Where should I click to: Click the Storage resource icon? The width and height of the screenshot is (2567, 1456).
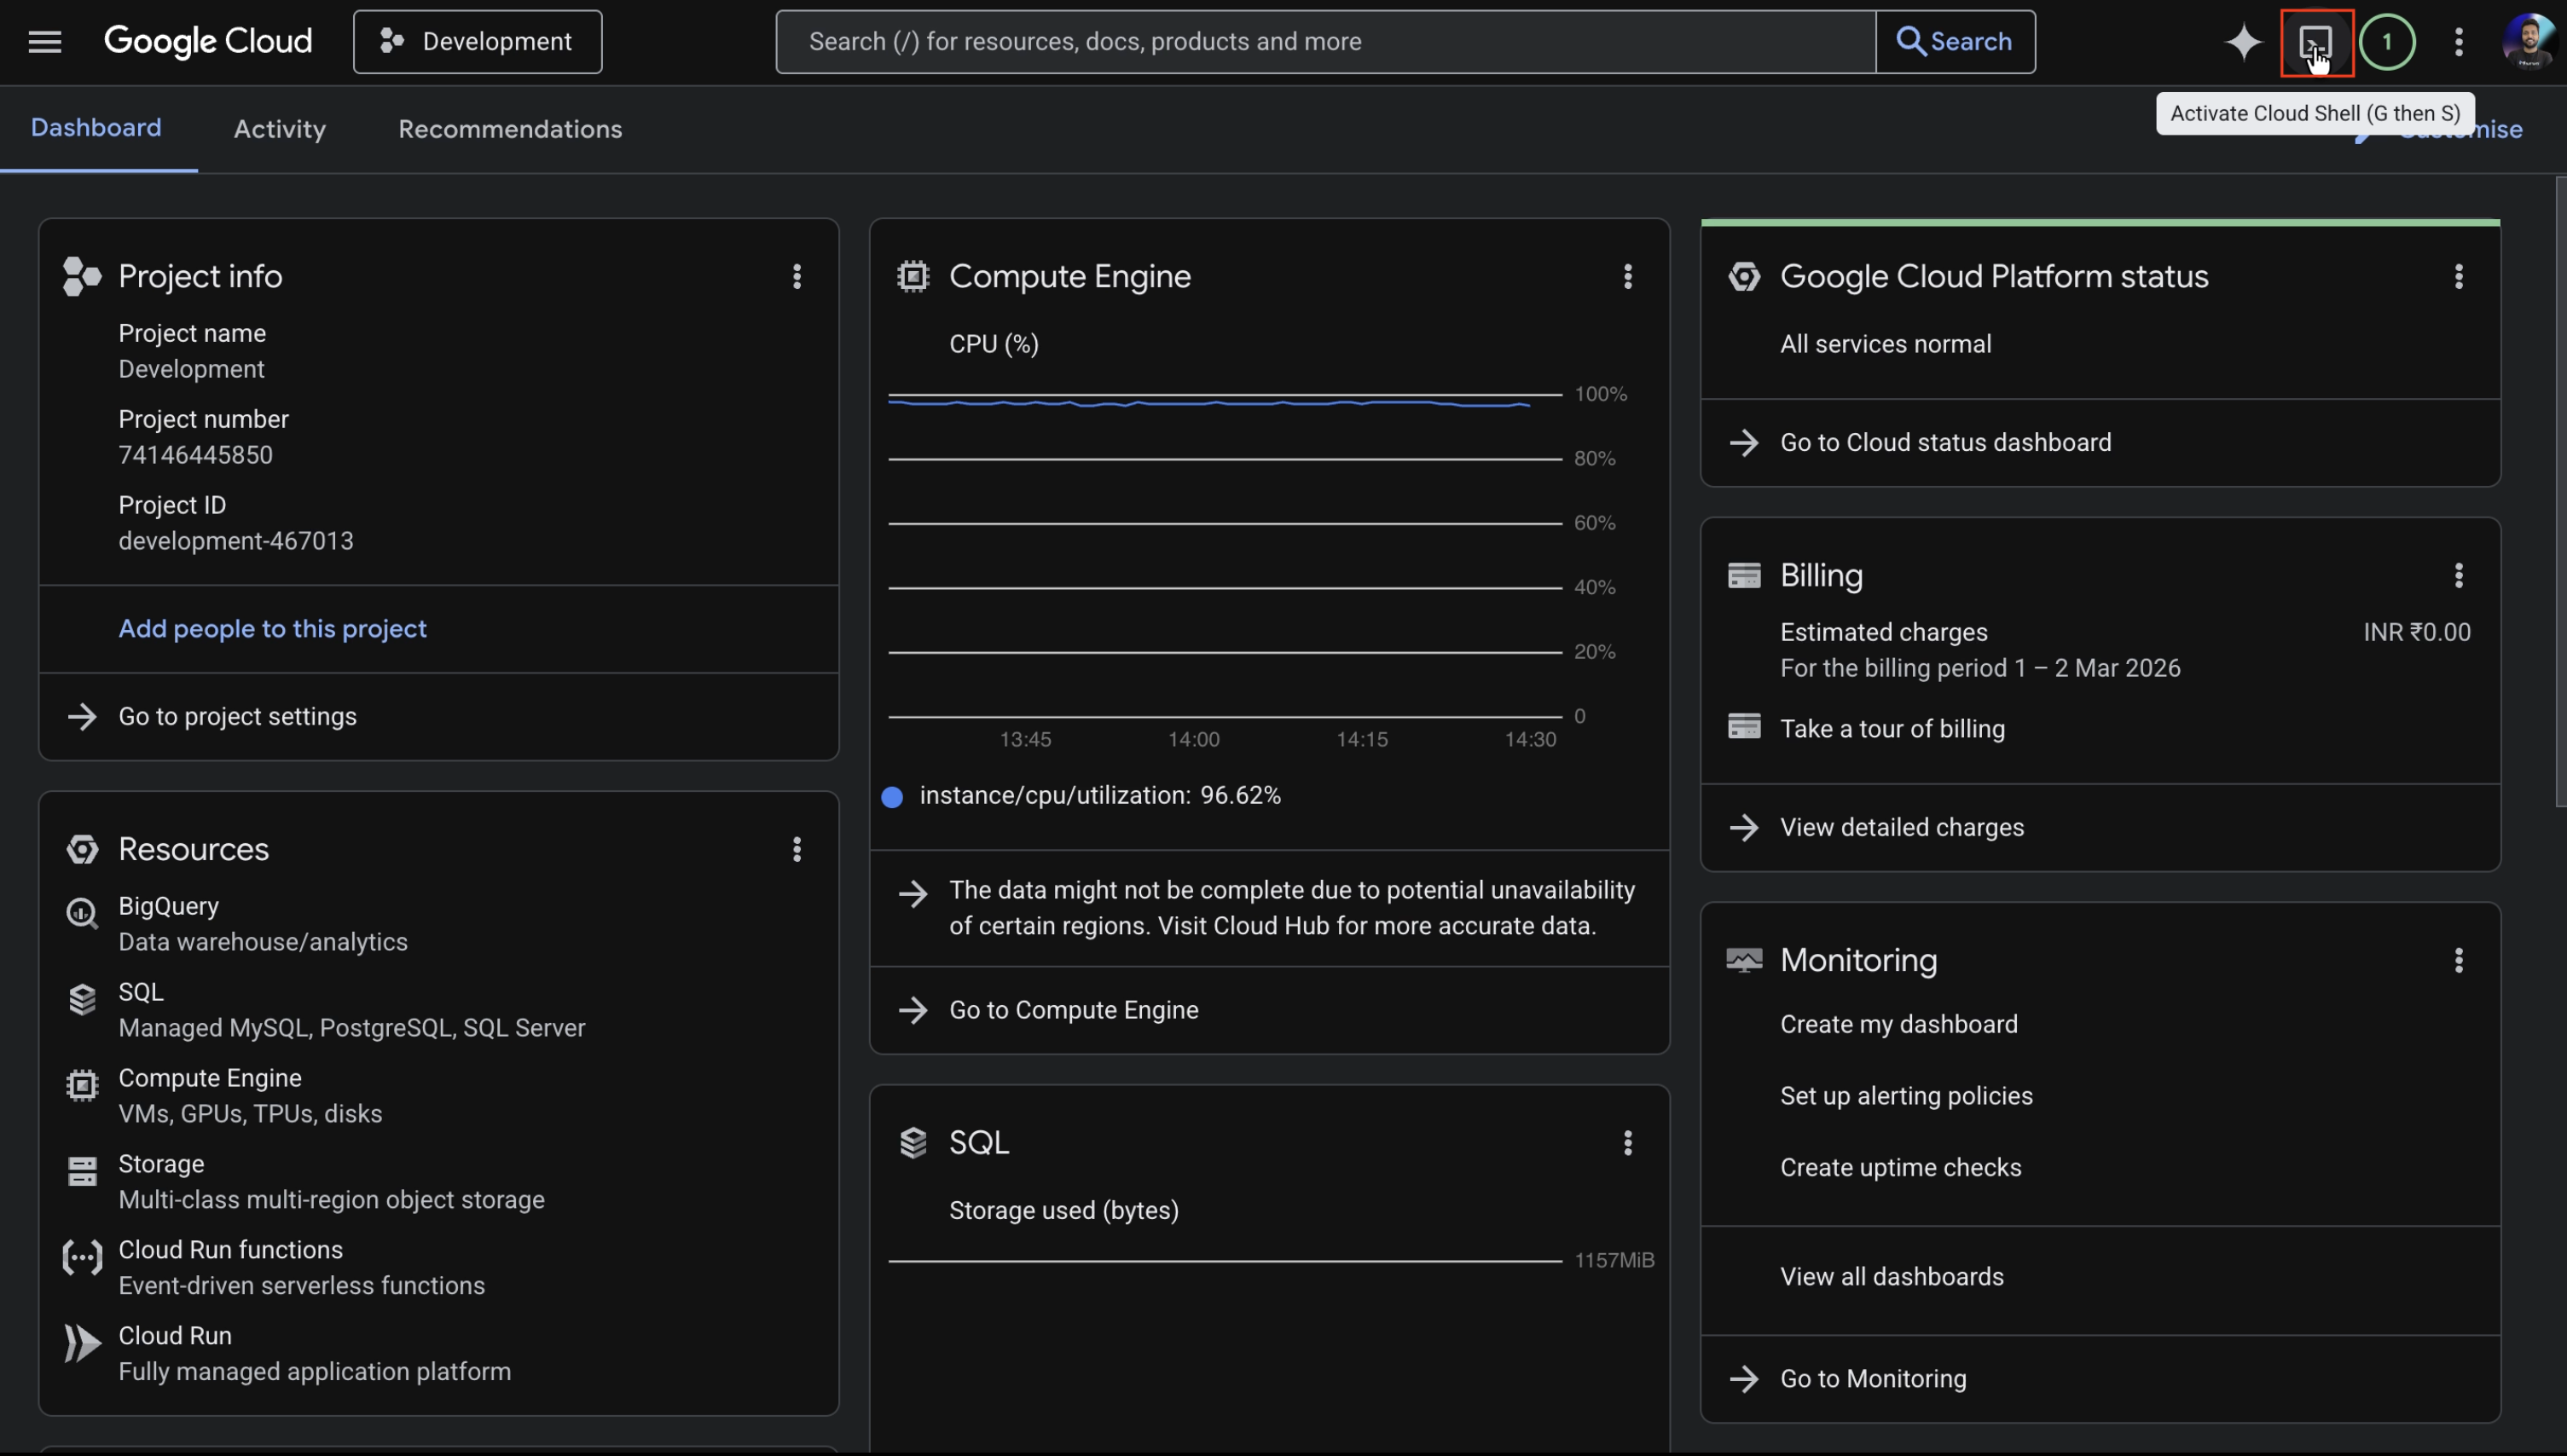[x=82, y=1171]
